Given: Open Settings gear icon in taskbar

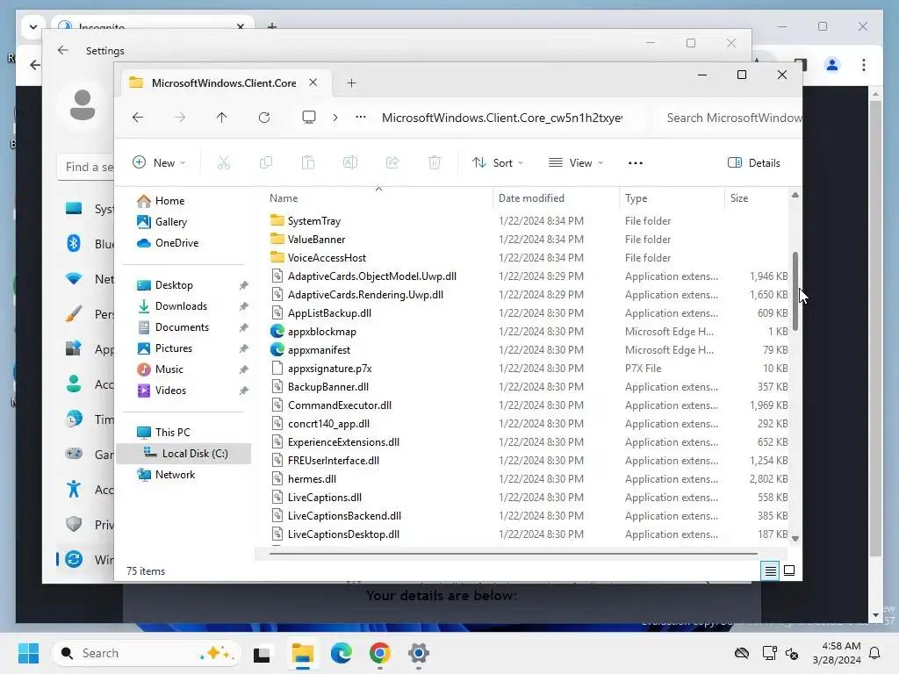Looking at the screenshot, I should pos(419,653).
